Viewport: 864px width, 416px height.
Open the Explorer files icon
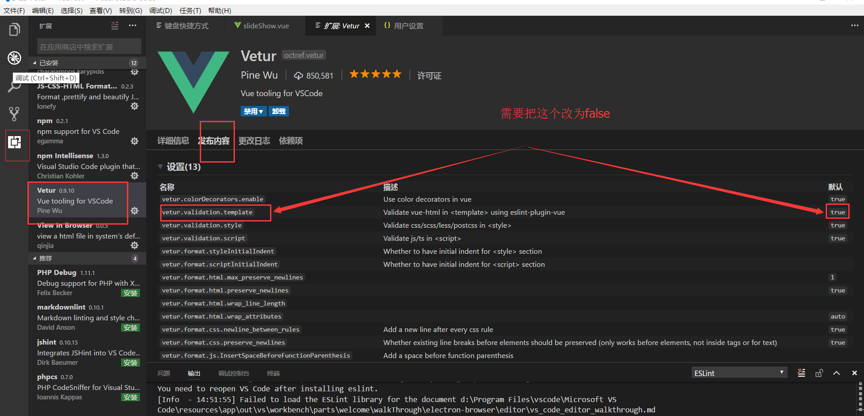pyautogui.click(x=14, y=30)
